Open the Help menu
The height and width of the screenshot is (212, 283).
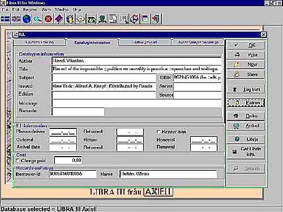click(77, 10)
